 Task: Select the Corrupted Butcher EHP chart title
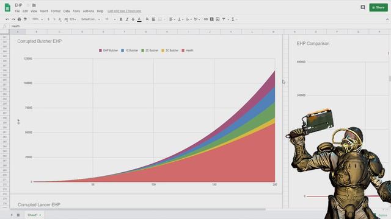(39, 41)
